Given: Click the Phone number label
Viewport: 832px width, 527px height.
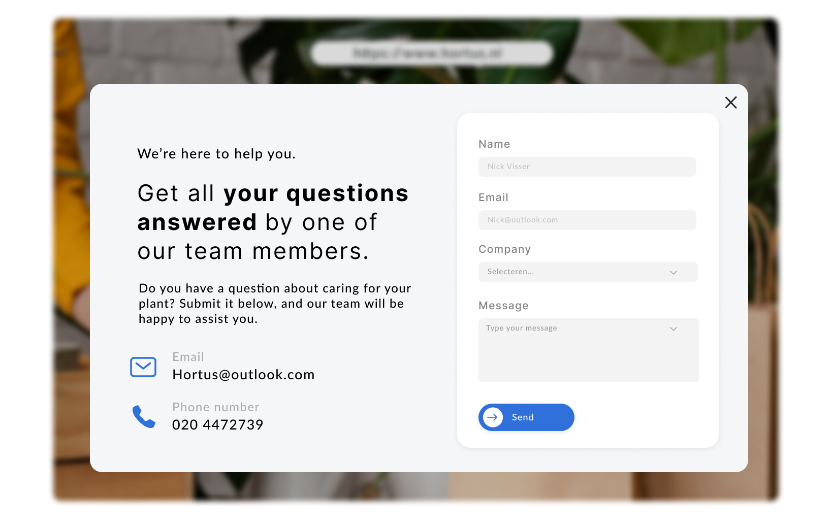Looking at the screenshot, I should (x=215, y=407).
